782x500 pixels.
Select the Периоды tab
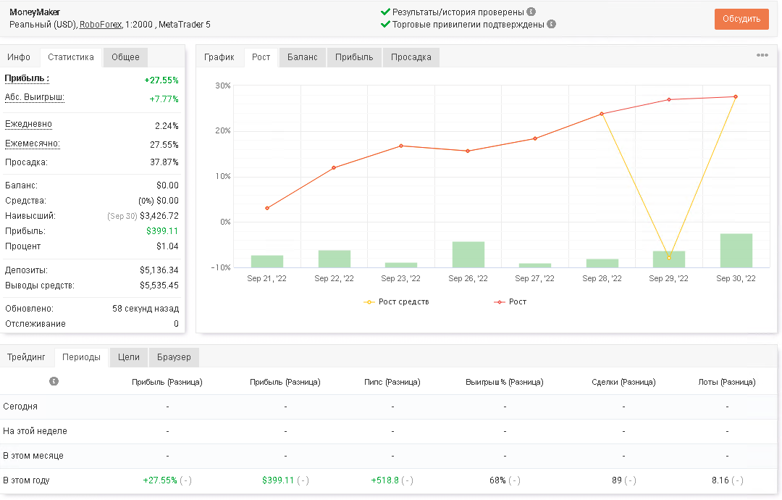pos(81,357)
